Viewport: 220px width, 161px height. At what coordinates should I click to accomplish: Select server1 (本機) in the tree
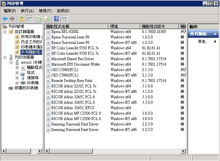point(31,62)
